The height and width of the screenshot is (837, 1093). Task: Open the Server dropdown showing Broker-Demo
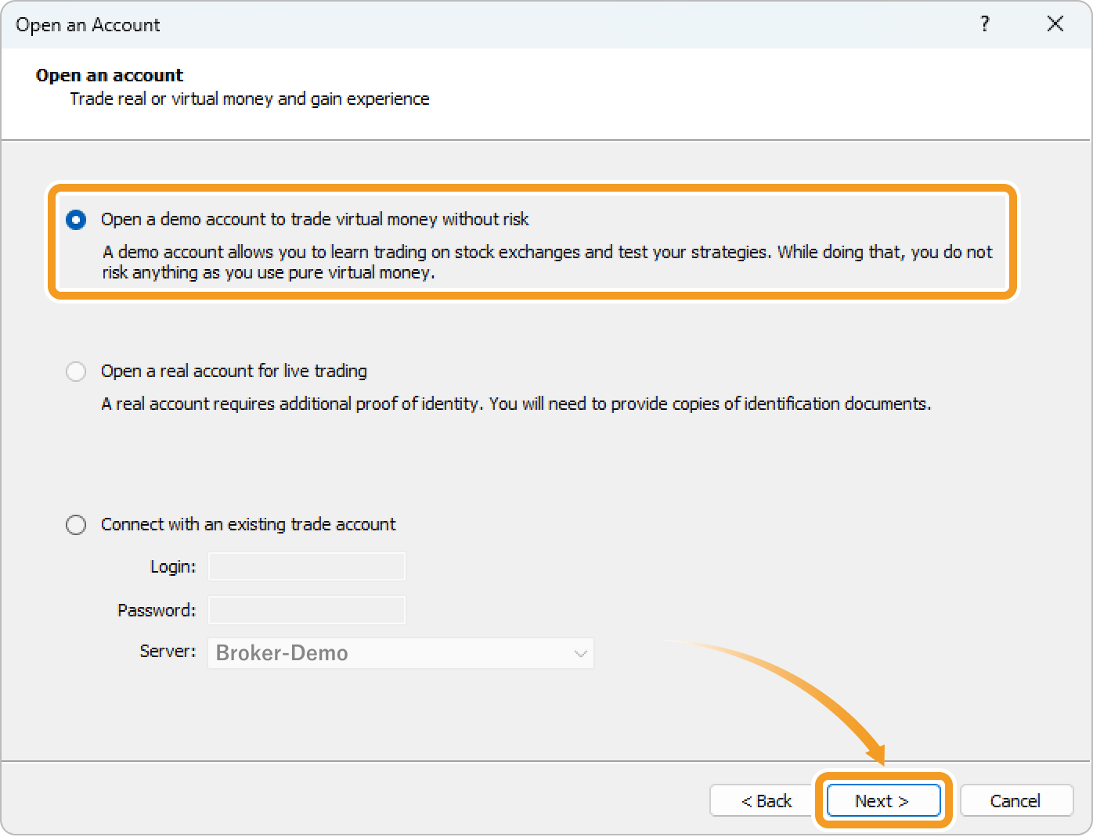(401, 653)
